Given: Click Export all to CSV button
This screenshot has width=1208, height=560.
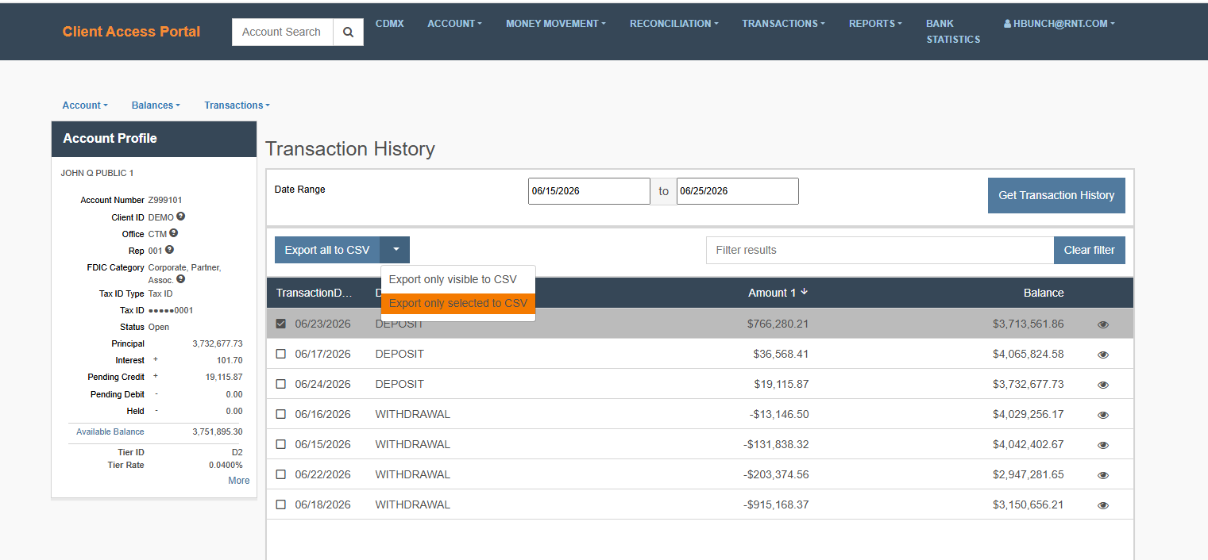Looking at the screenshot, I should point(327,250).
